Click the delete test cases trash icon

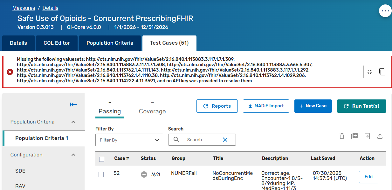[x=341, y=136]
